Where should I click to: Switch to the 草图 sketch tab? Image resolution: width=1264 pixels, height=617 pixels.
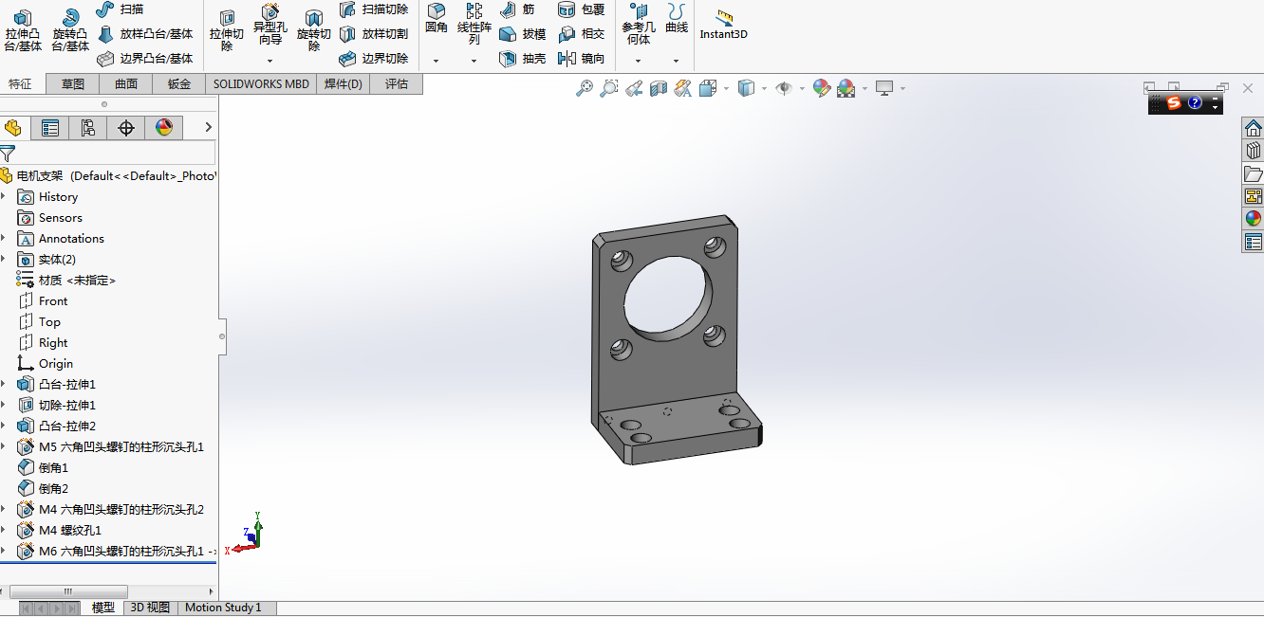73,83
